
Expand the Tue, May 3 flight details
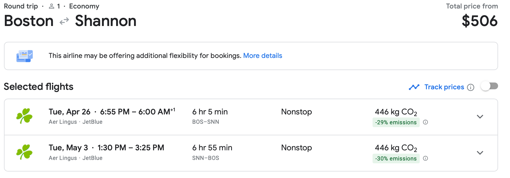coord(480,153)
